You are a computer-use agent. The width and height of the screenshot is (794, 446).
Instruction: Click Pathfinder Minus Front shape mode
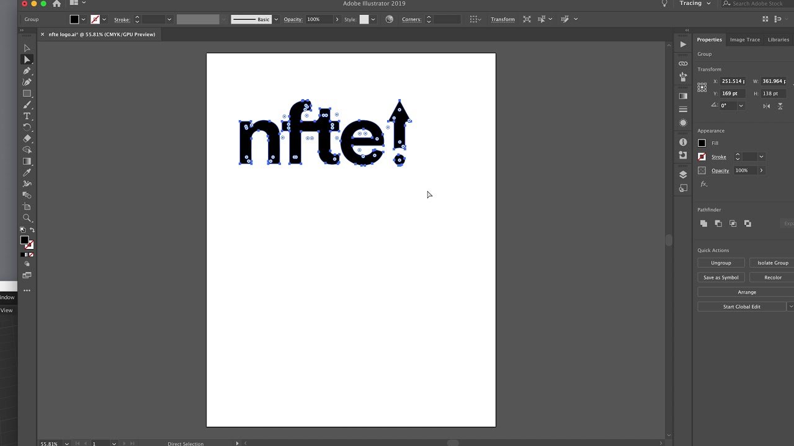(x=718, y=223)
